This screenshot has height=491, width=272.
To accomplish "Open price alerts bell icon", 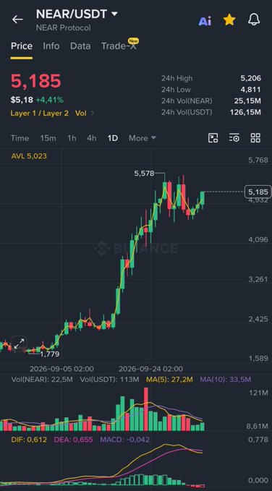I will [x=254, y=20].
